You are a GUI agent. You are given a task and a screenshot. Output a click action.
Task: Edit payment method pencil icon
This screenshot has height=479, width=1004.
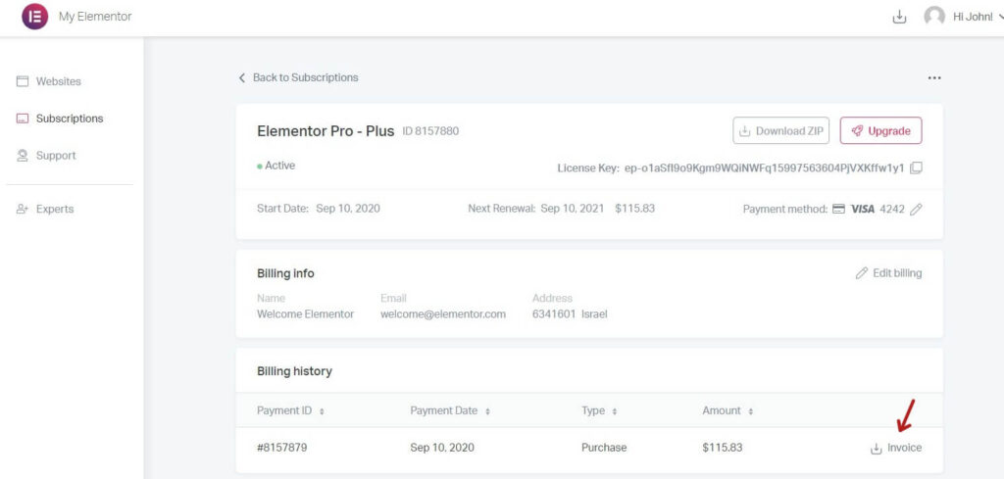point(917,209)
